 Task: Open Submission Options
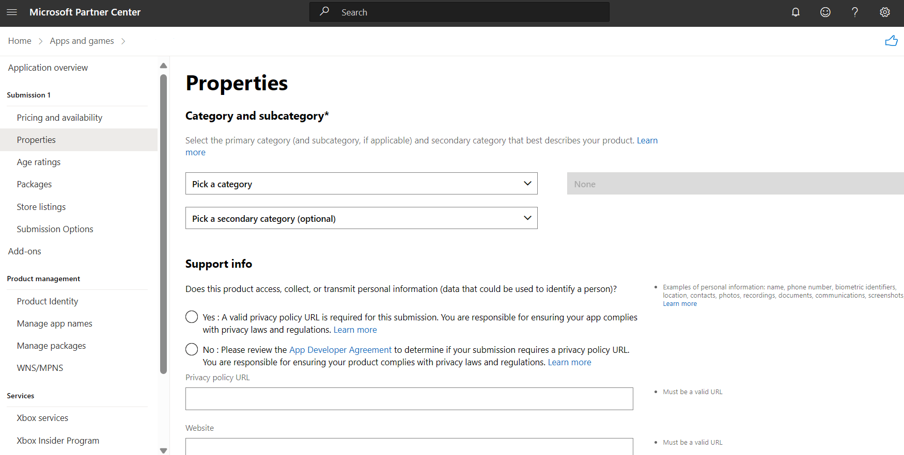pyautogui.click(x=55, y=229)
